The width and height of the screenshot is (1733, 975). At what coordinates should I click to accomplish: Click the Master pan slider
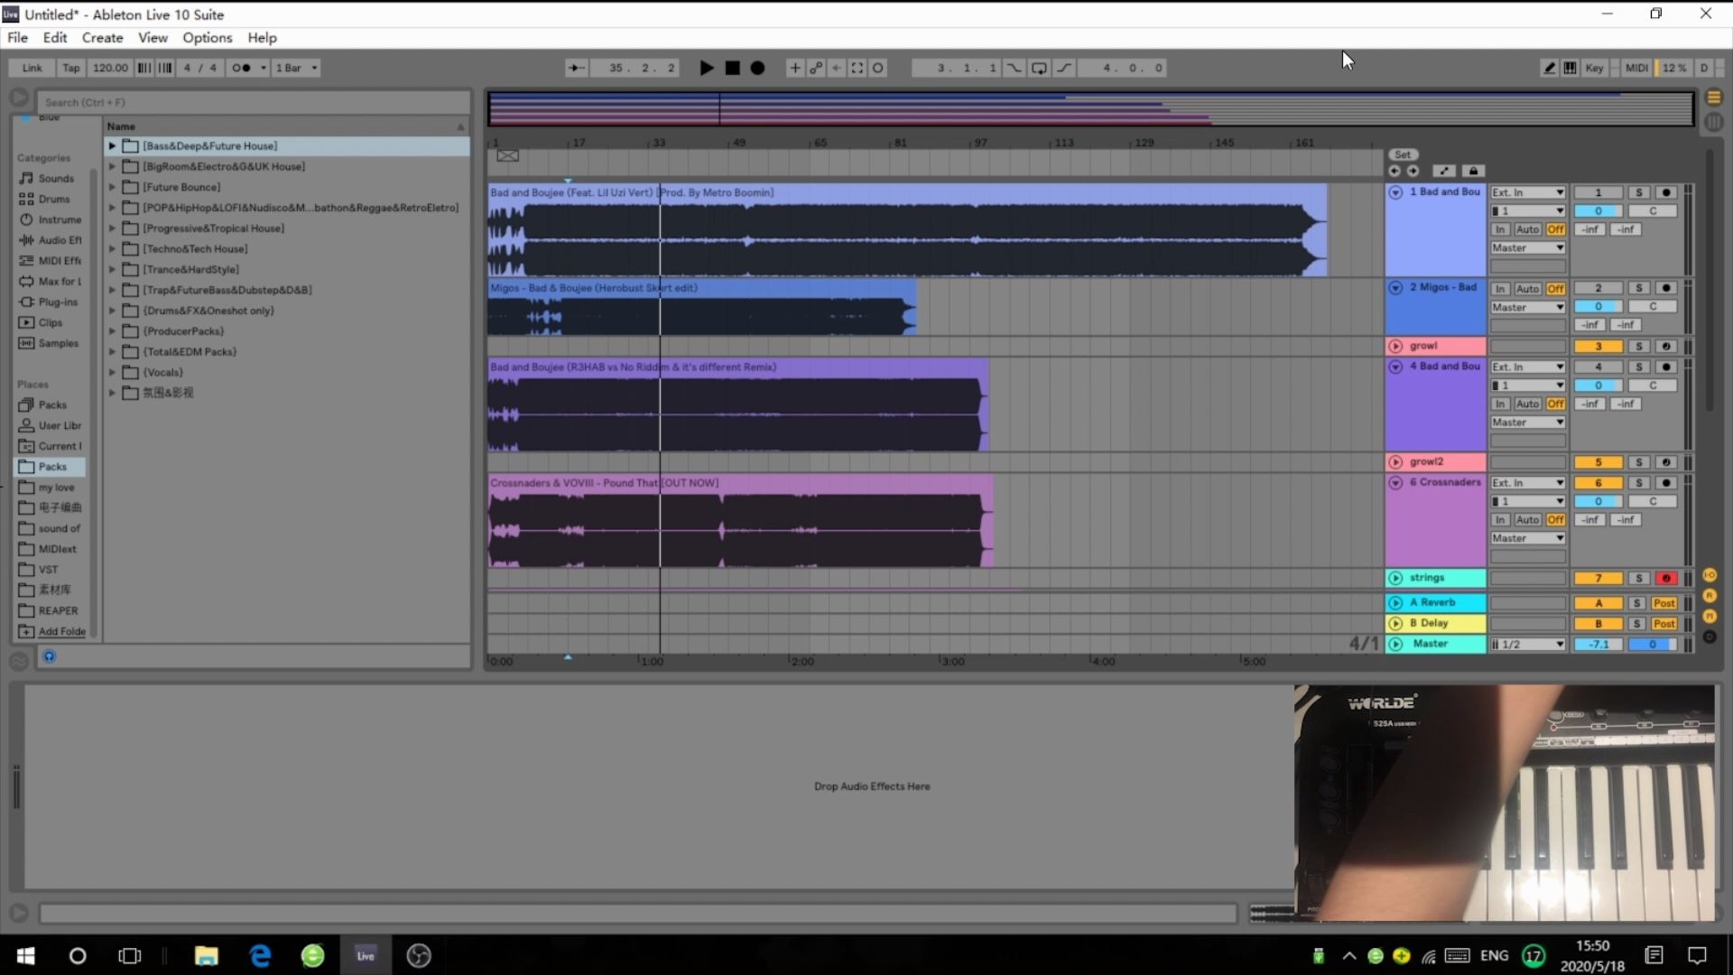click(1653, 645)
